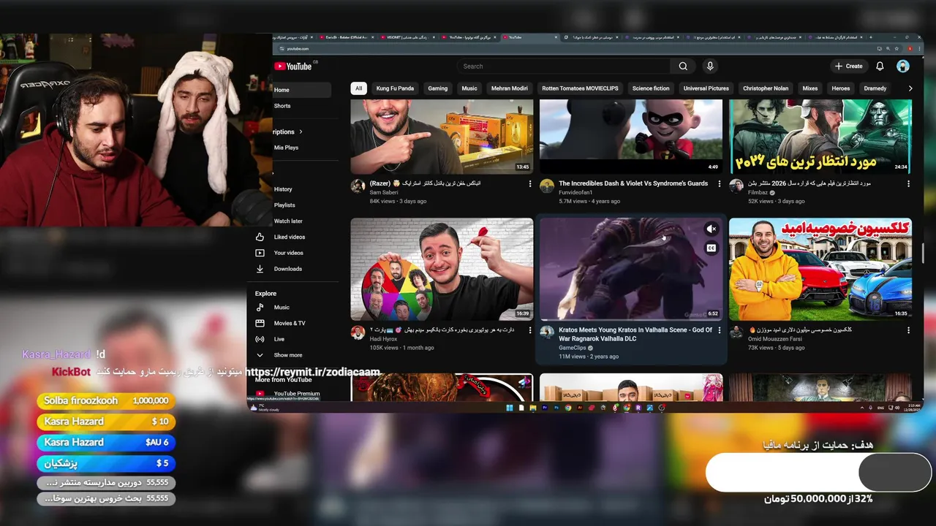Select the Gaming filter chip
The image size is (936, 526).
(x=438, y=88)
